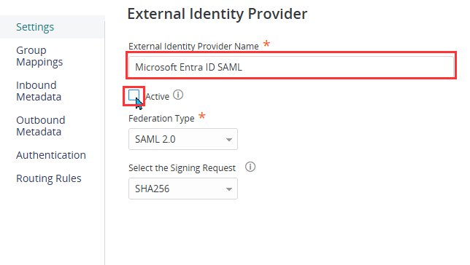This screenshot has height=265, width=470.
Task: Go to Inbound Metadata
Action: point(39,91)
